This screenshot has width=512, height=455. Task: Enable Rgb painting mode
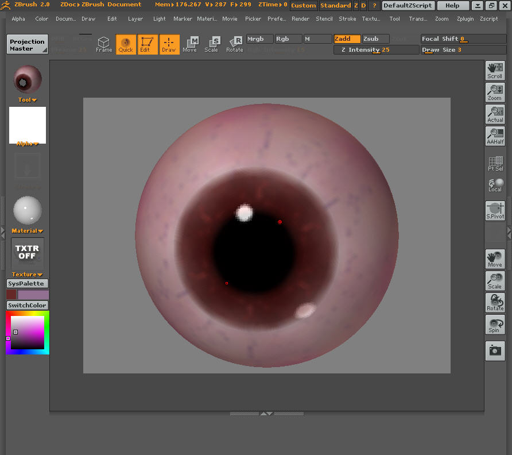click(288, 39)
